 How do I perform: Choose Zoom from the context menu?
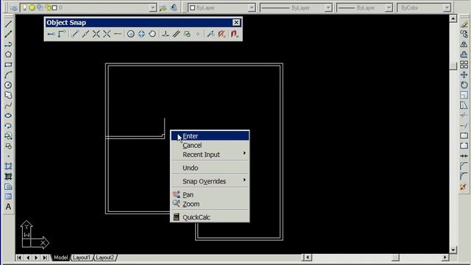coord(210,204)
